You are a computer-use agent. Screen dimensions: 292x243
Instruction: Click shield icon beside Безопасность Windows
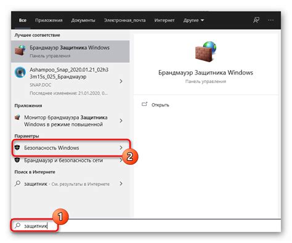point(17,147)
